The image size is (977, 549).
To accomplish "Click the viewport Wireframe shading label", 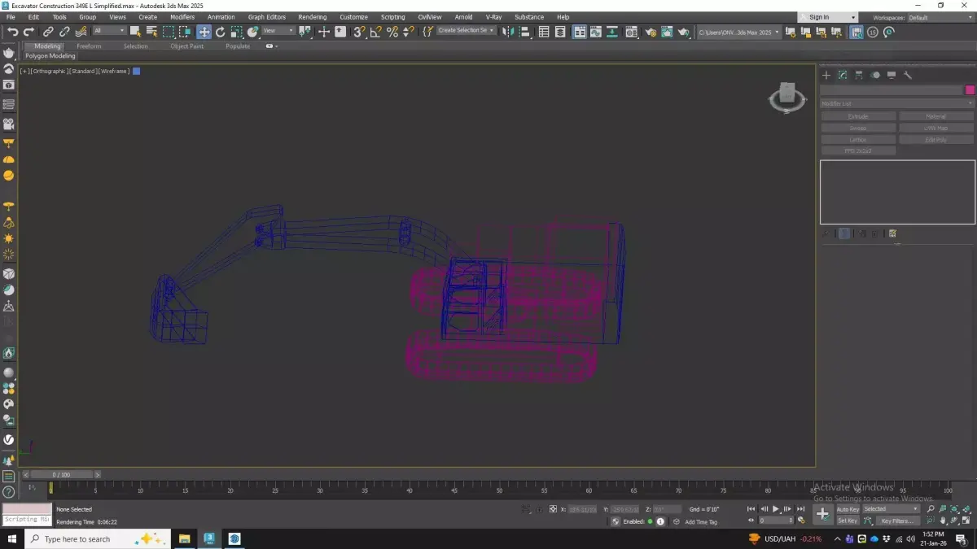I will click(115, 71).
